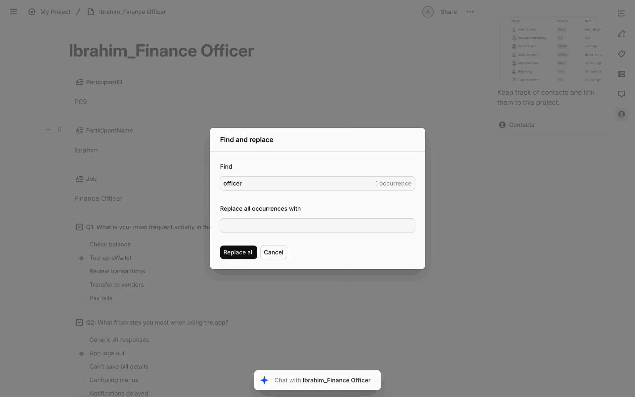Select the contacts person icon in sidebar
Image resolution: width=635 pixels, height=397 pixels.
621,114
